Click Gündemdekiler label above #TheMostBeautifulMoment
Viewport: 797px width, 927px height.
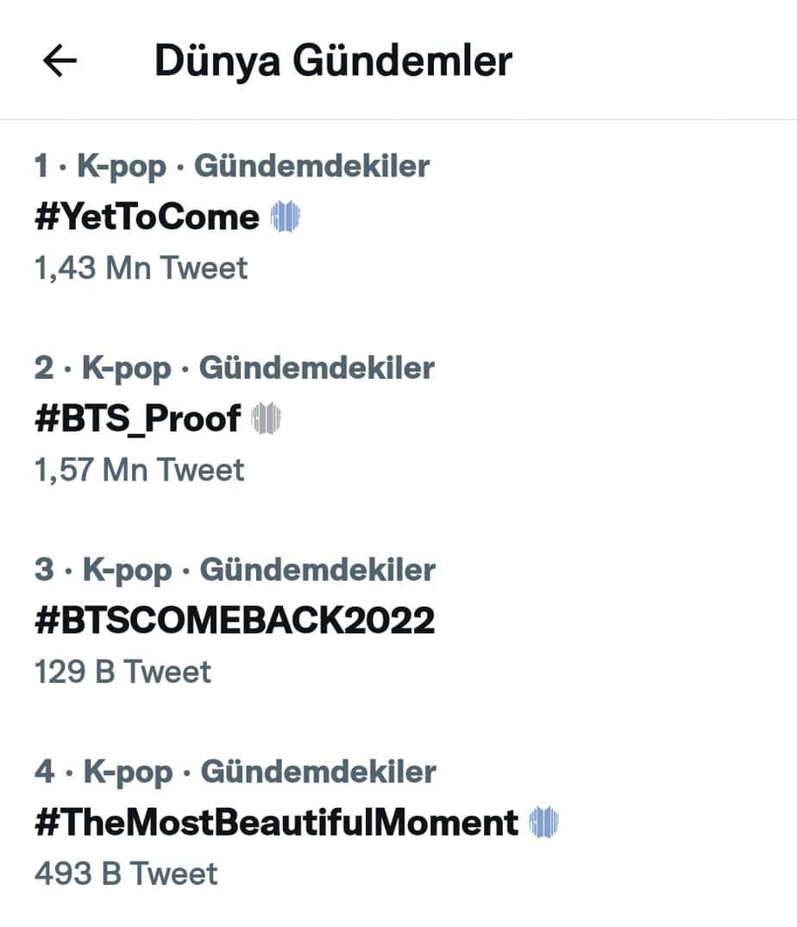[x=318, y=772]
